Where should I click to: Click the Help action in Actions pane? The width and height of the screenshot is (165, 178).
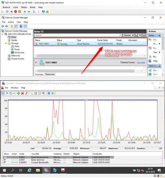coord(155,61)
